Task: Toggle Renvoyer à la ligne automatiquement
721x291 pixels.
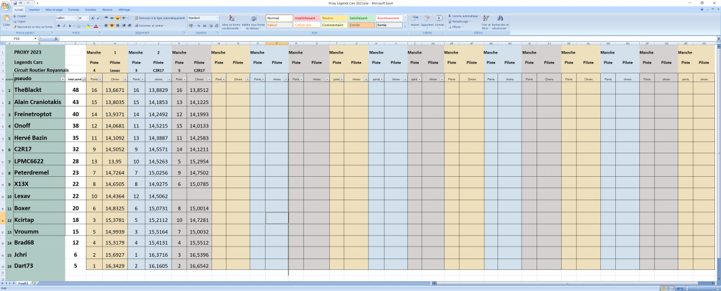Action: click(159, 18)
